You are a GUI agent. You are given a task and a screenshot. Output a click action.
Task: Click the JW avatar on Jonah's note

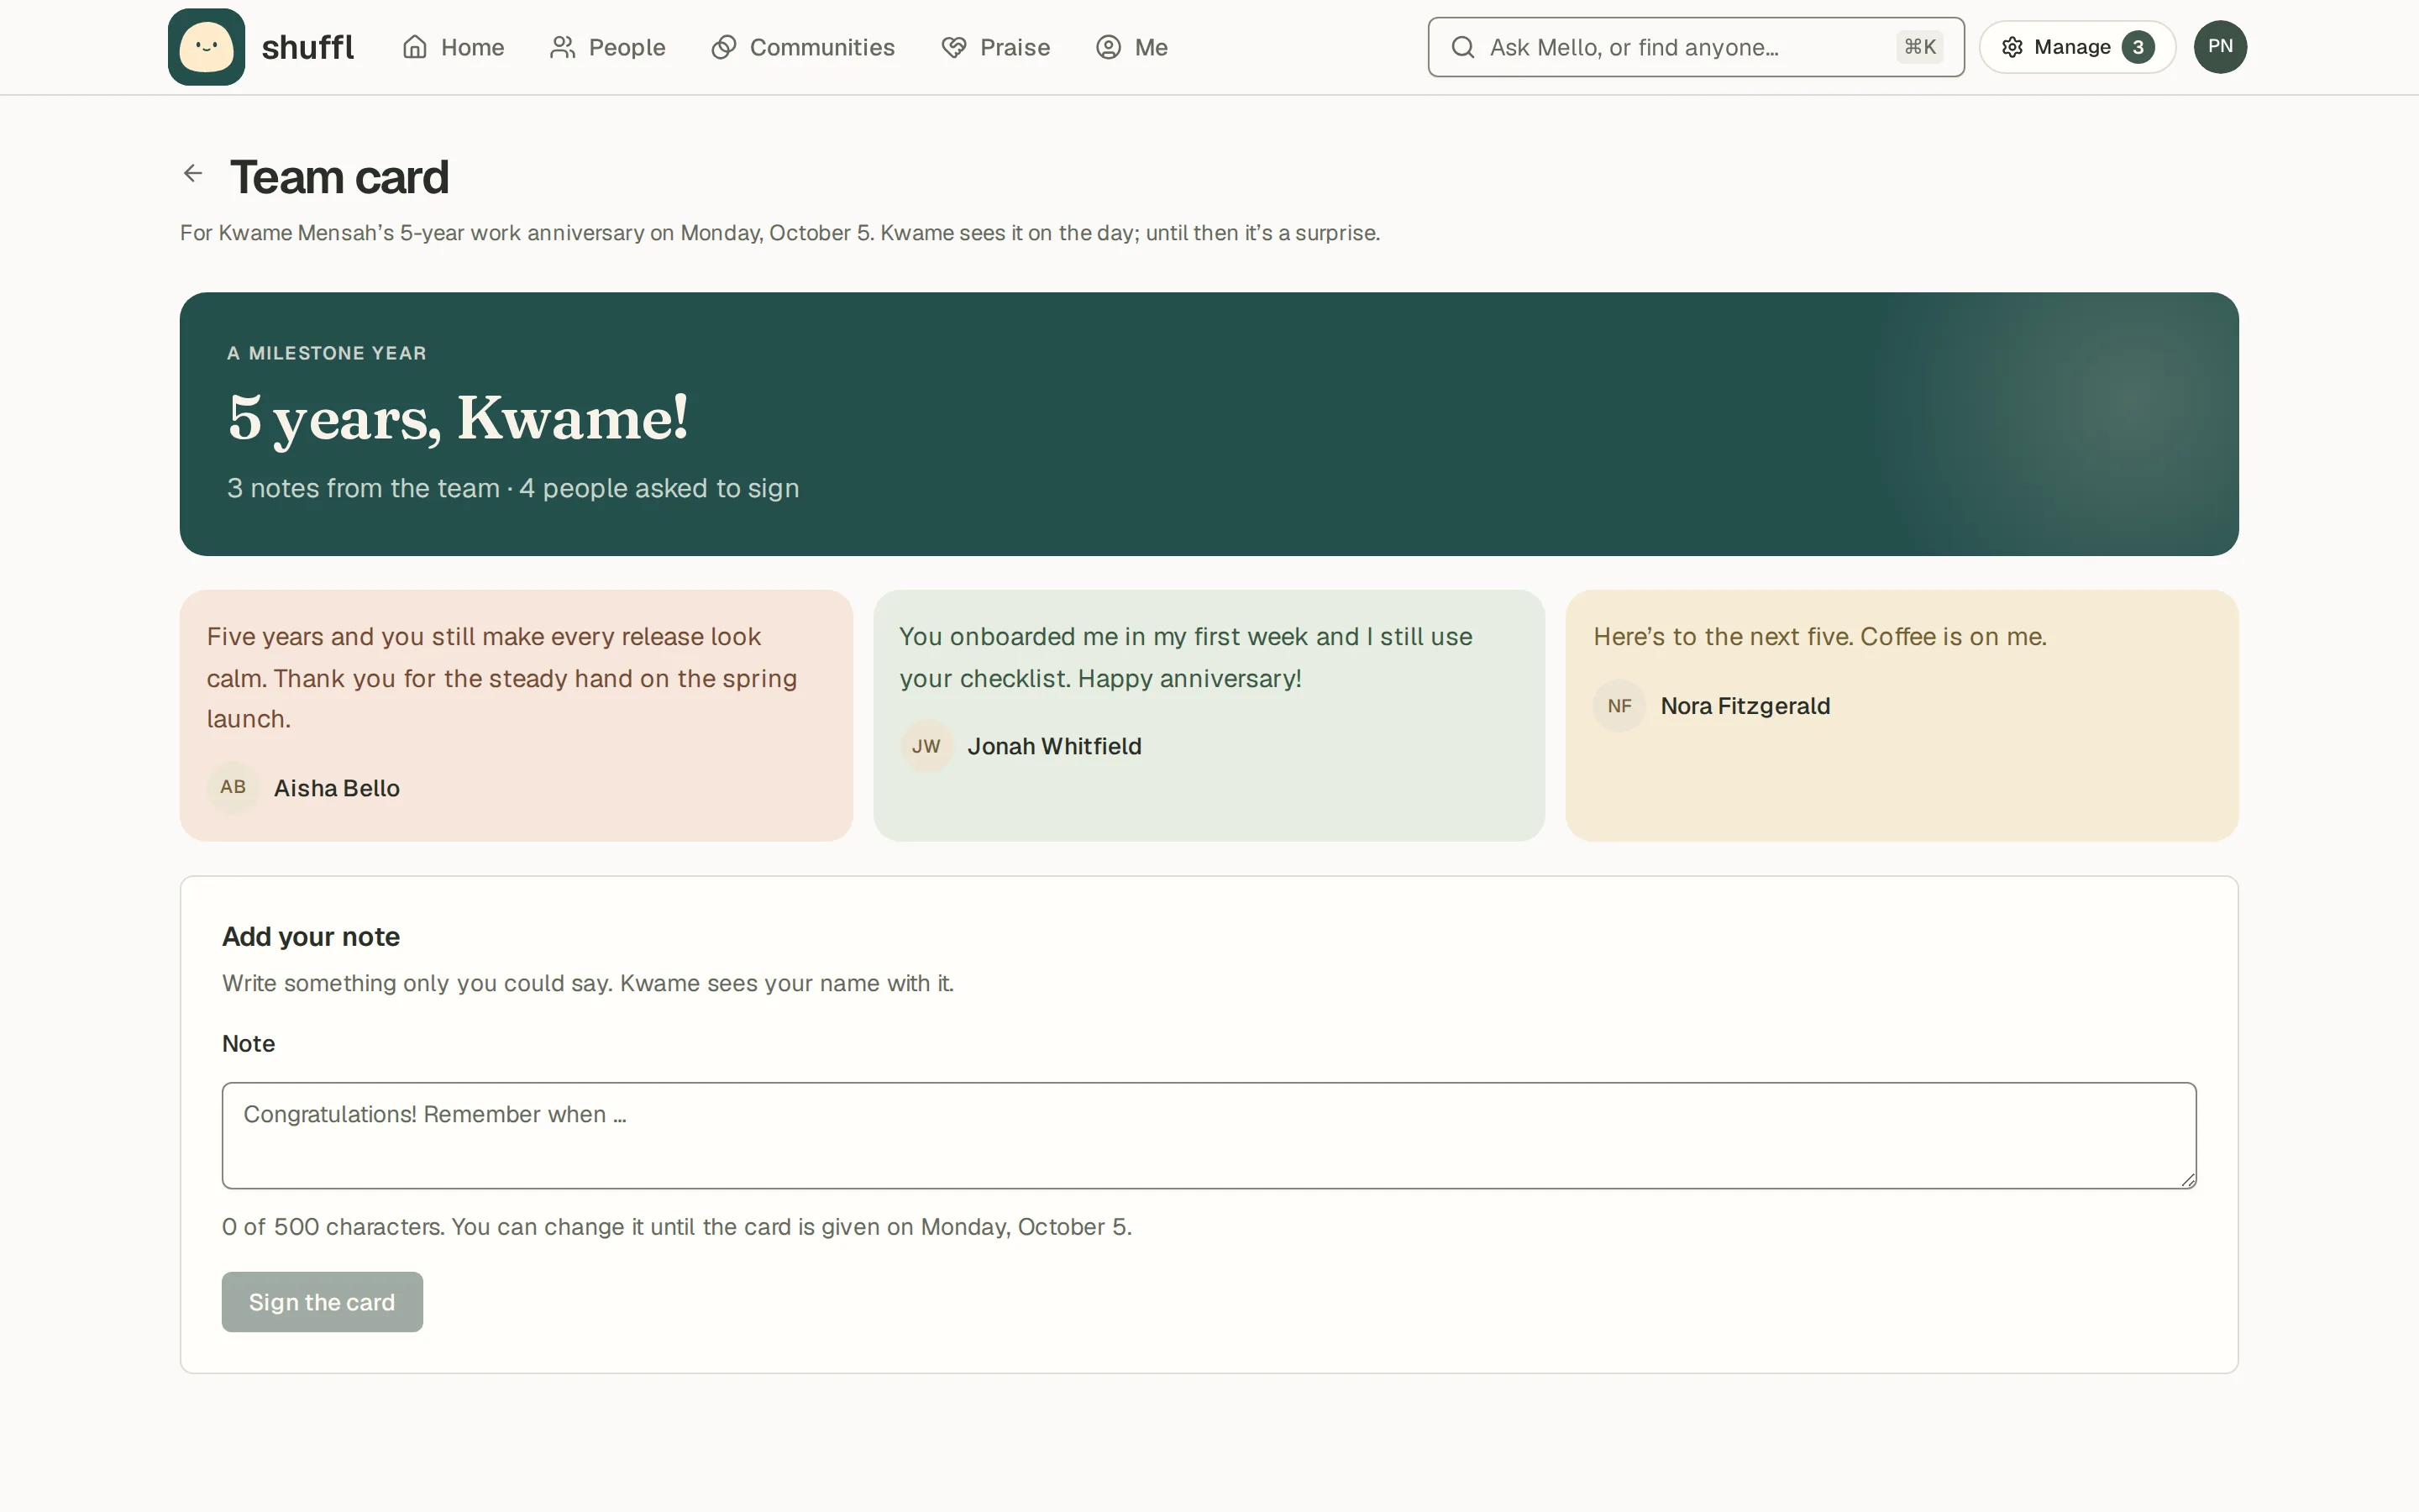point(926,746)
